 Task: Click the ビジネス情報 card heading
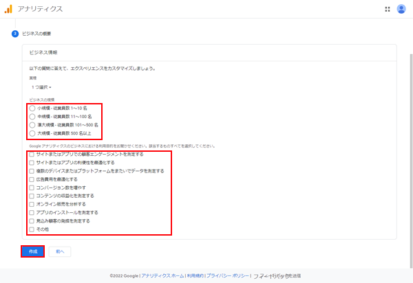click(x=43, y=53)
